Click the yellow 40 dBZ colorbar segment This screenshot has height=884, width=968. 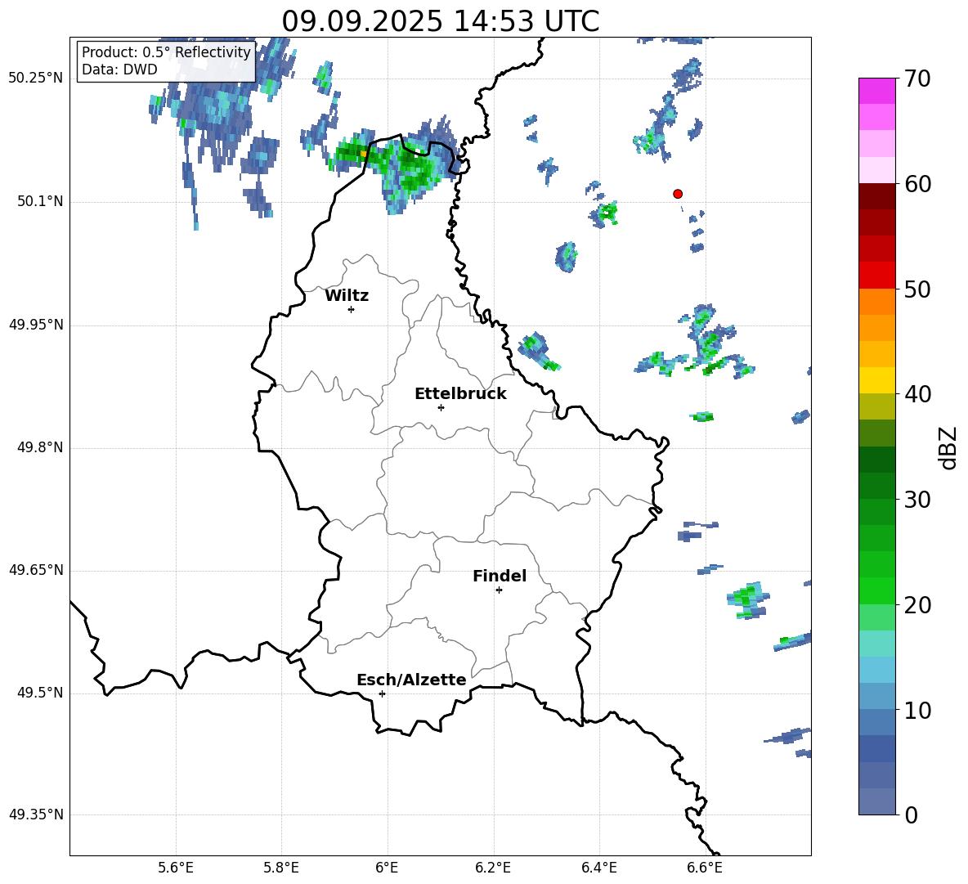[877, 380]
